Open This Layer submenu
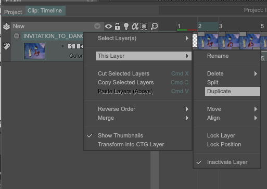The width and height of the screenshot is (267, 189). tap(144, 56)
